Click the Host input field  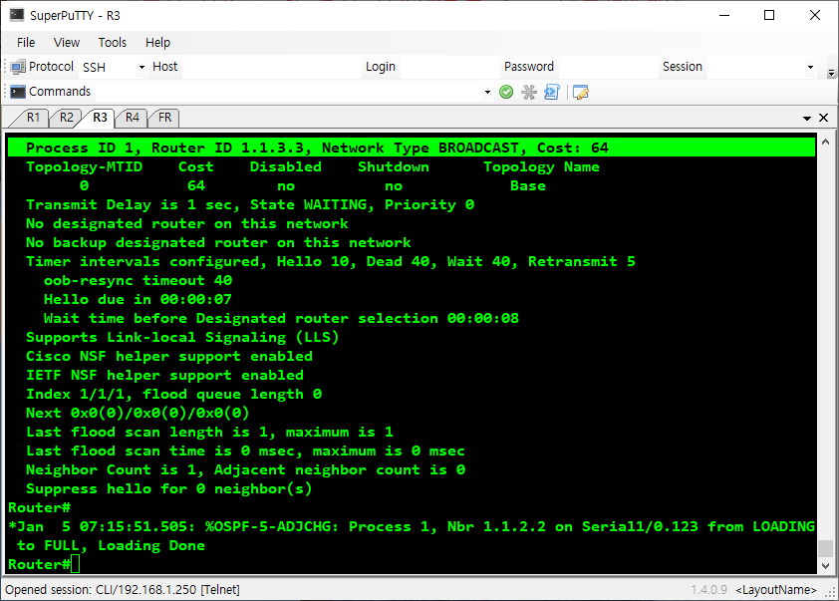point(272,68)
